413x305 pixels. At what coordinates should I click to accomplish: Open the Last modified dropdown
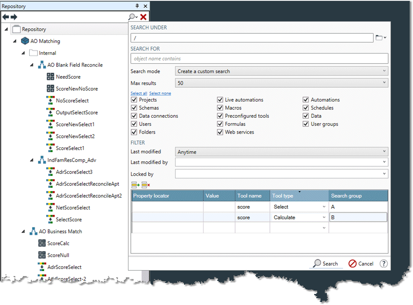tap(281, 152)
